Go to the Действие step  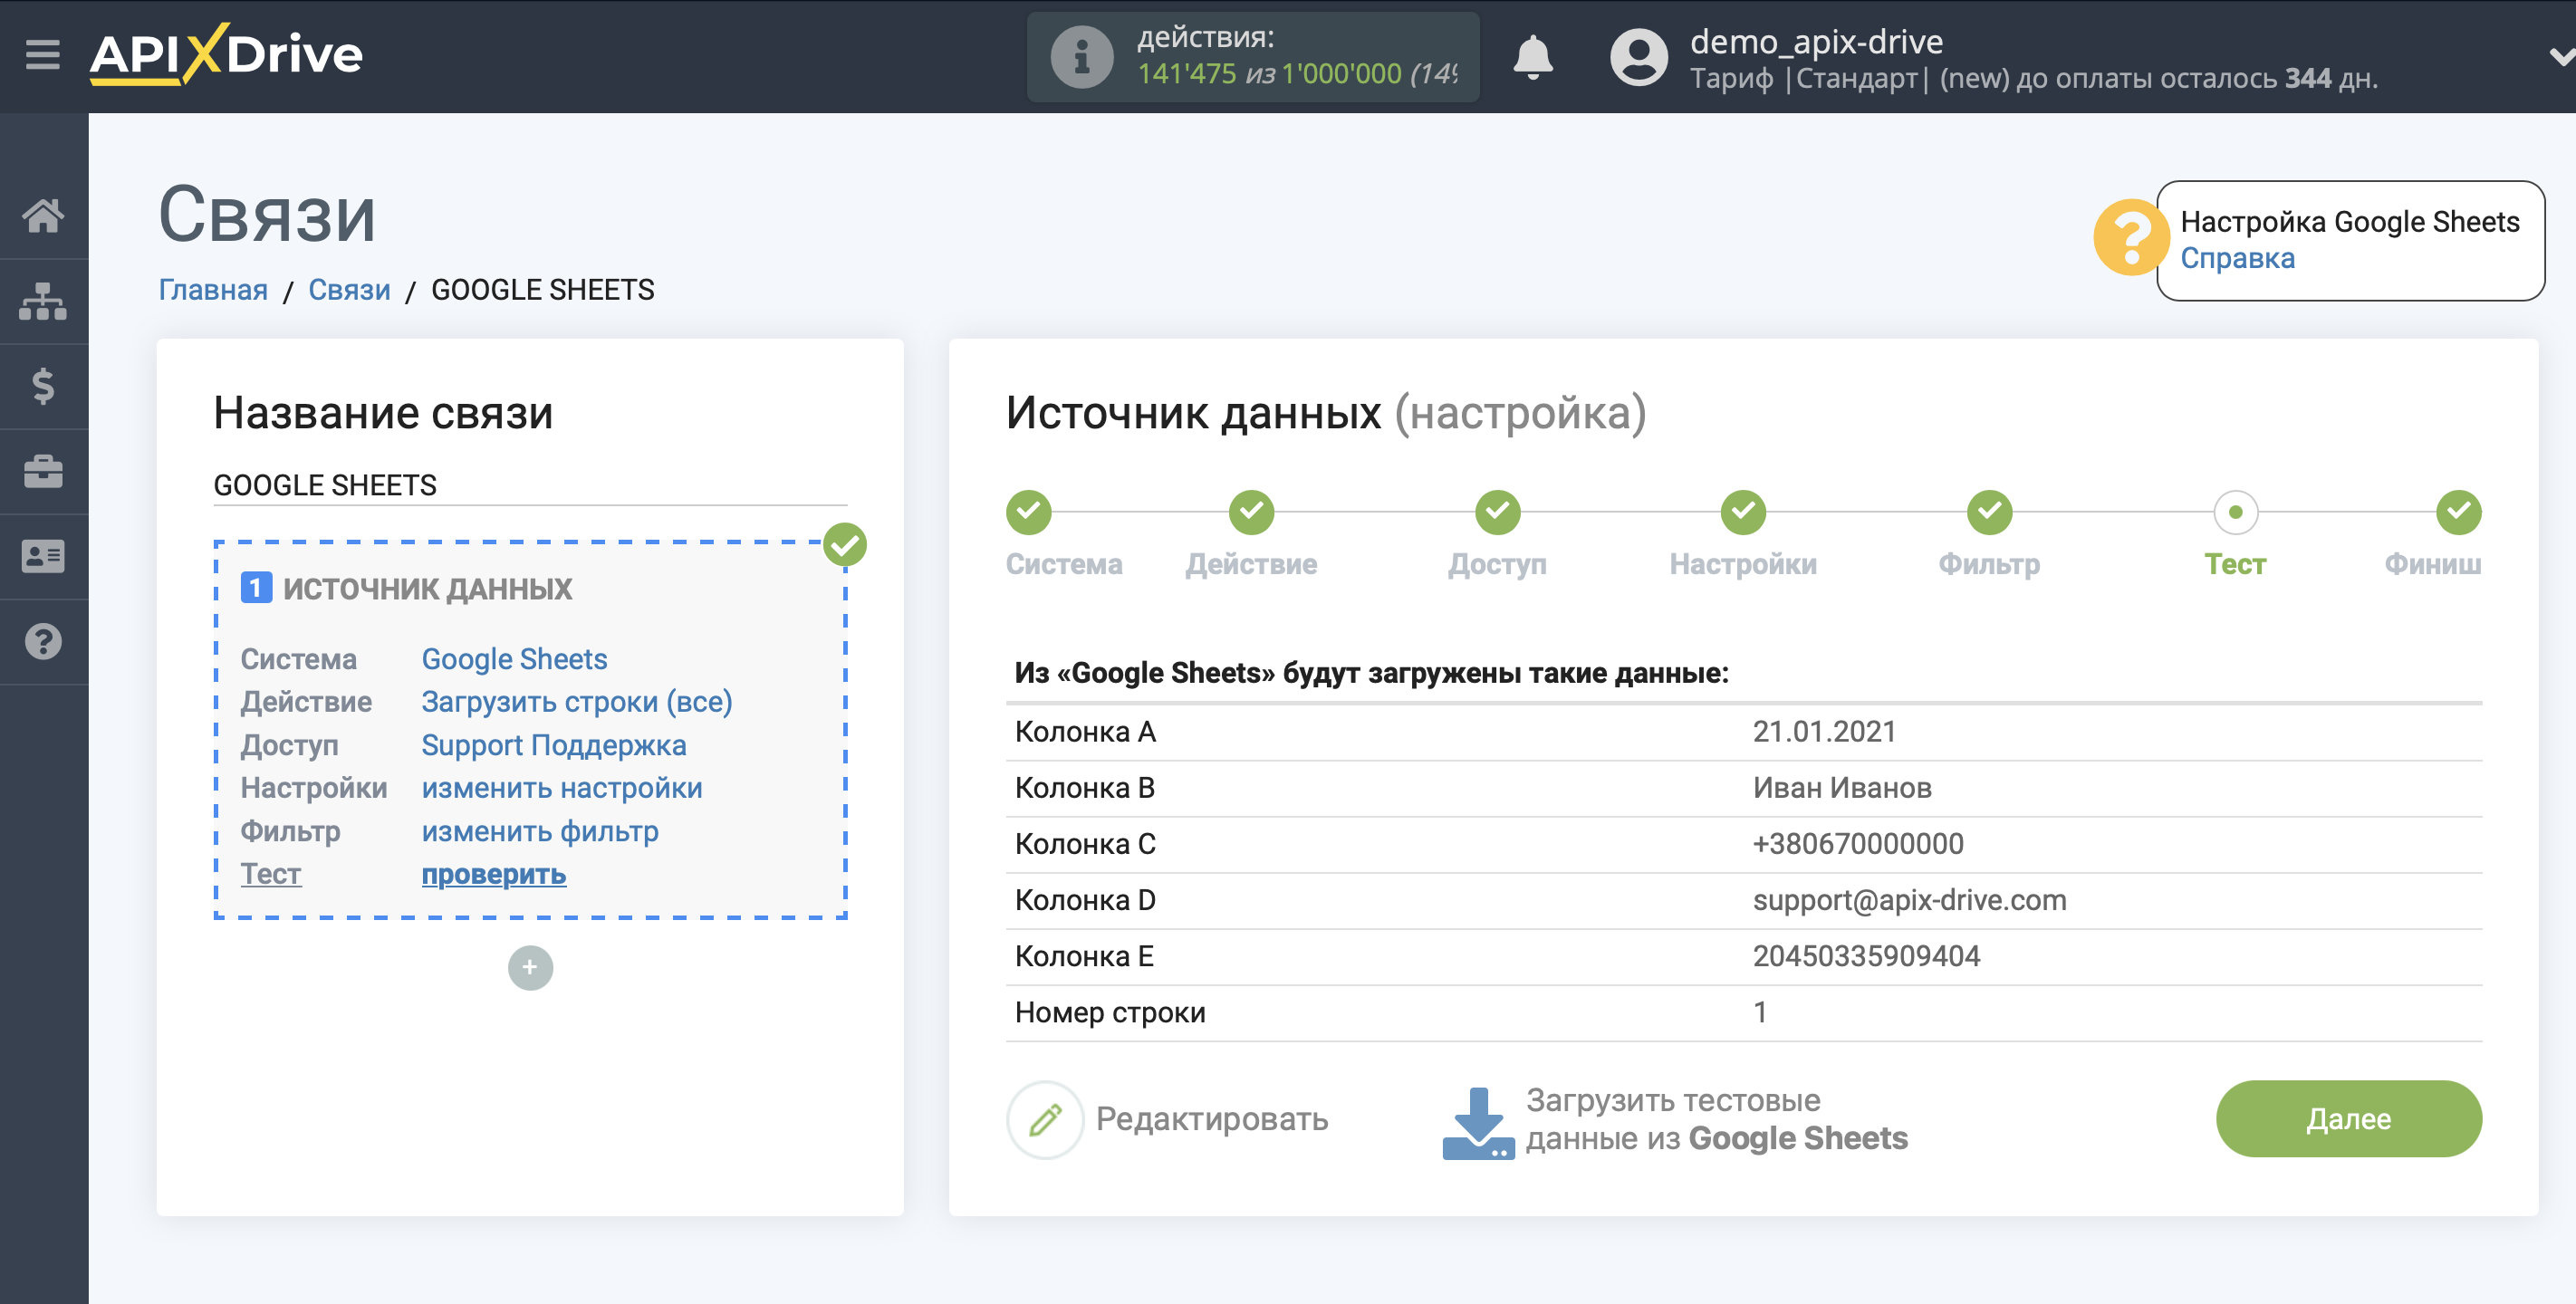[x=1251, y=564]
